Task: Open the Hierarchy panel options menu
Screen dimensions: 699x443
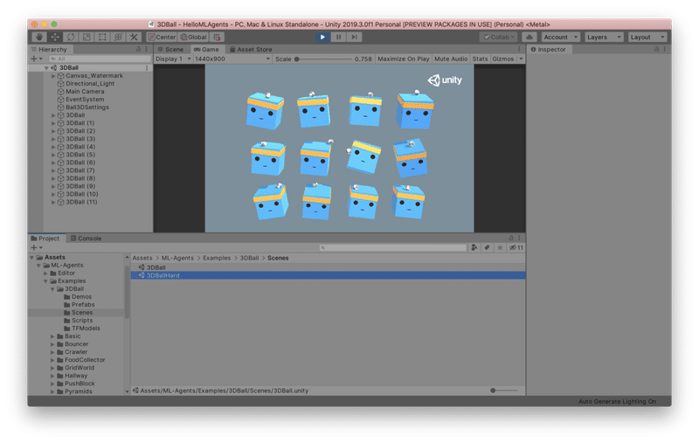Action: coord(146,49)
